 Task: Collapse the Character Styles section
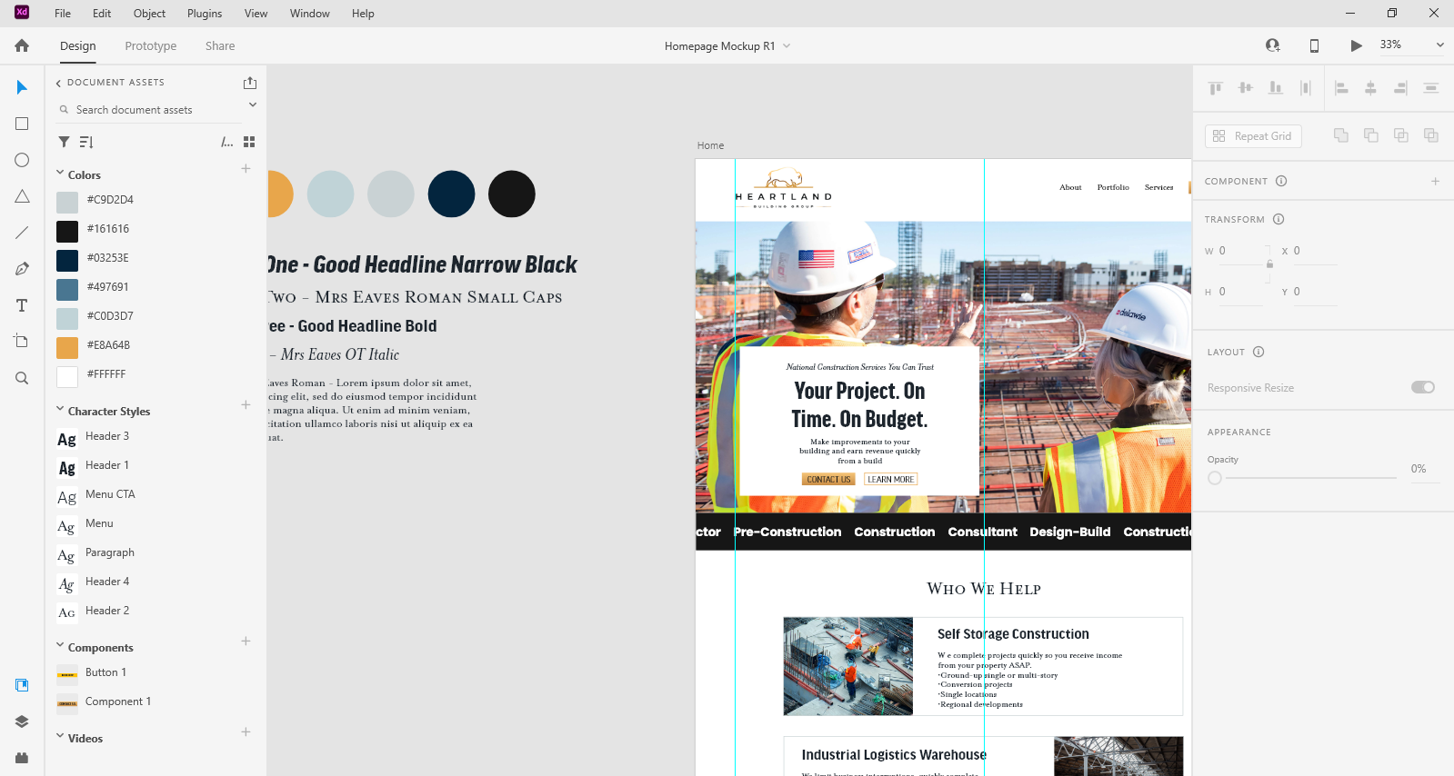click(60, 410)
